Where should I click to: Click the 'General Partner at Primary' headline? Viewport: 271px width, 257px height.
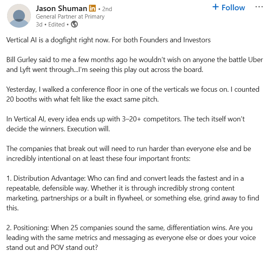coord(70,17)
